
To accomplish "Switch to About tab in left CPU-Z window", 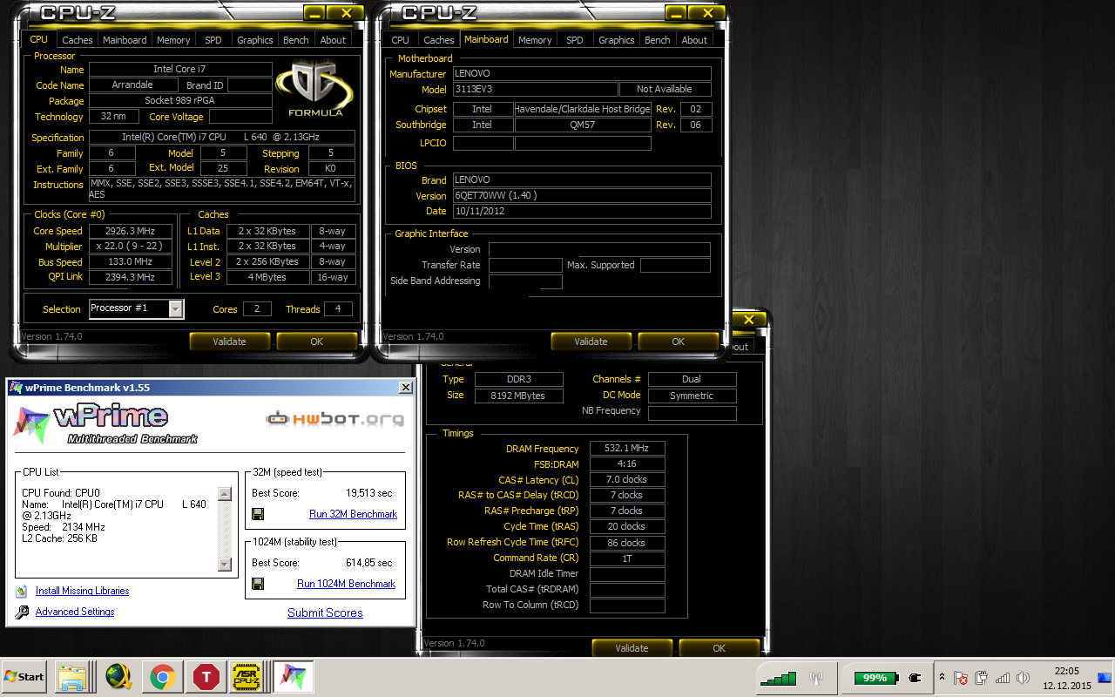I will point(333,40).
